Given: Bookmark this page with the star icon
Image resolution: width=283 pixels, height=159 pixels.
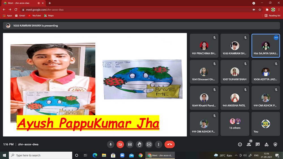Looking at the screenshot, I should tap(260, 10).
